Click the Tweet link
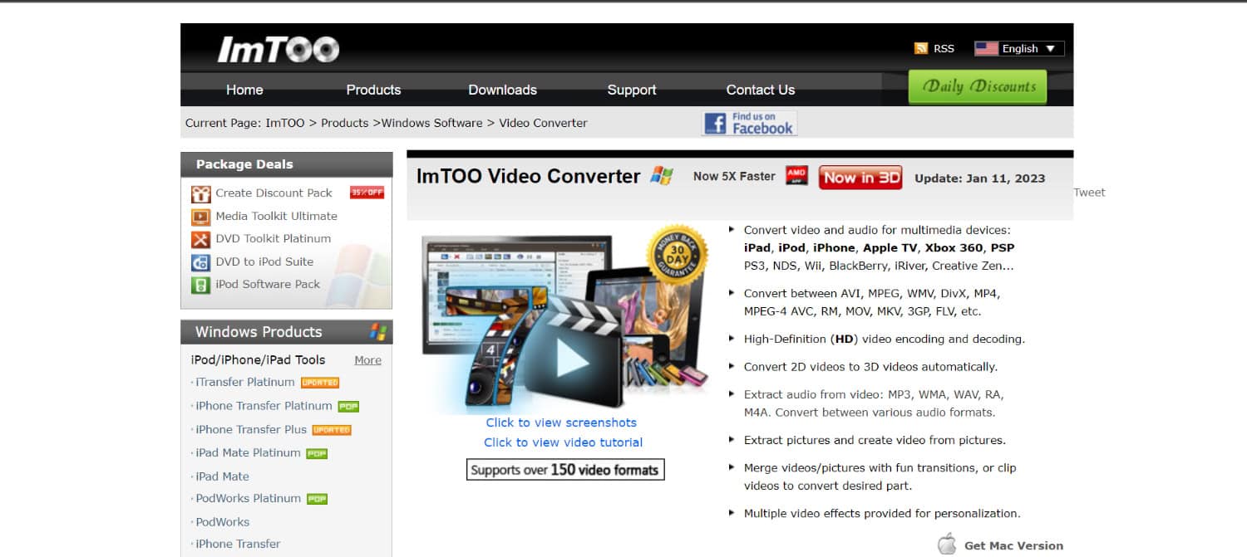Viewport: 1247px width, 557px height. tap(1089, 193)
